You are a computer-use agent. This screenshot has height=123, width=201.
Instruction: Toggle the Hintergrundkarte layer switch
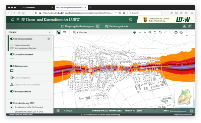pyautogui.click(x=12, y=92)
